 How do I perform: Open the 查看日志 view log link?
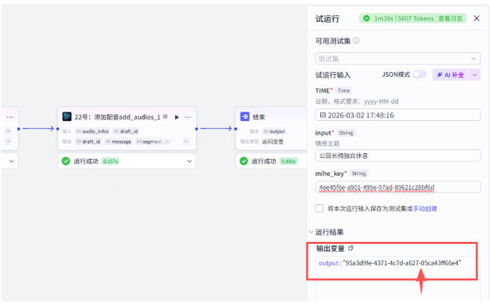[450, 19]
